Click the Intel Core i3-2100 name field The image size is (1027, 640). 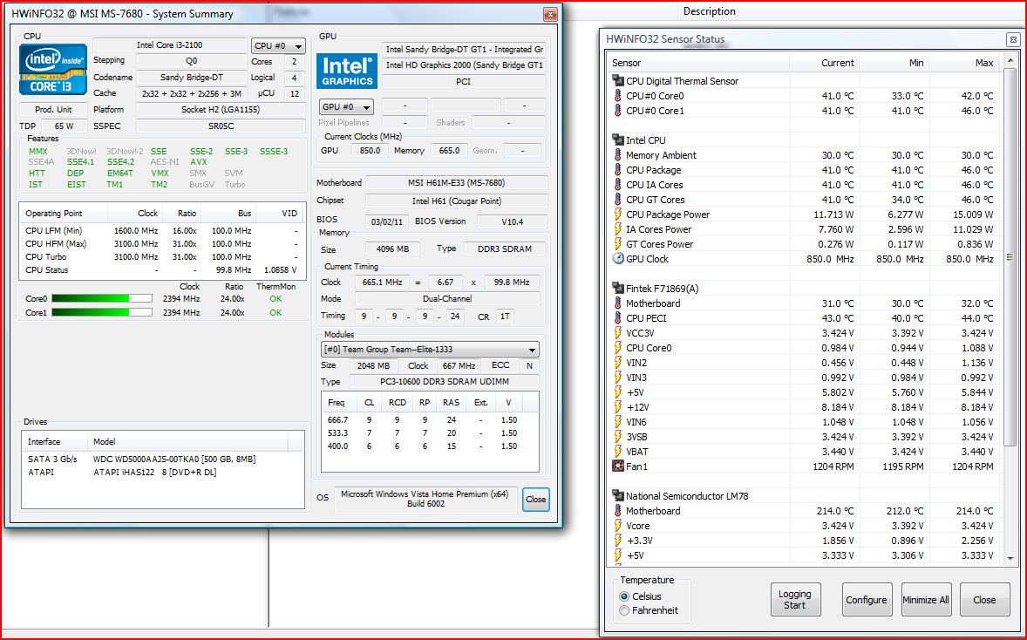170,45
